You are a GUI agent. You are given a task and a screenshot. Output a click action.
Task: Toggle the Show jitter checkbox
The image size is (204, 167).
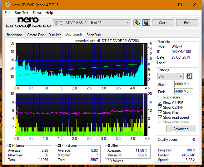pyautogui.click(x=160, y=112)
